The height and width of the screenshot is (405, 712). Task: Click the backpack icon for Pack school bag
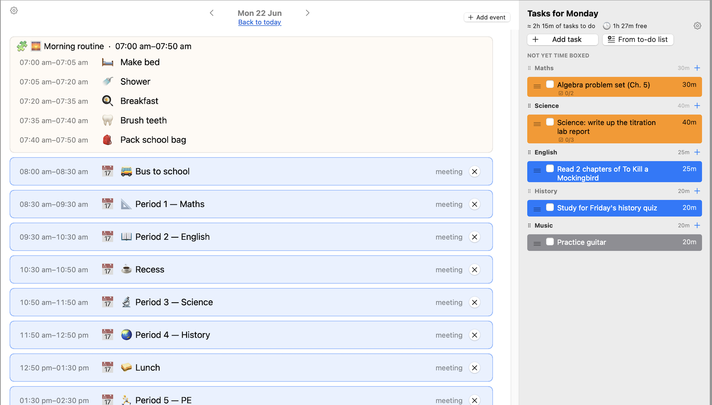pyautogui.click(x=107, y=140)
